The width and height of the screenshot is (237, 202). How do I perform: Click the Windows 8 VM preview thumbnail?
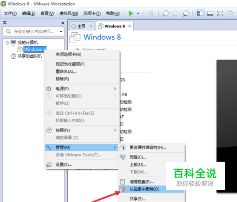pos(227,126)
